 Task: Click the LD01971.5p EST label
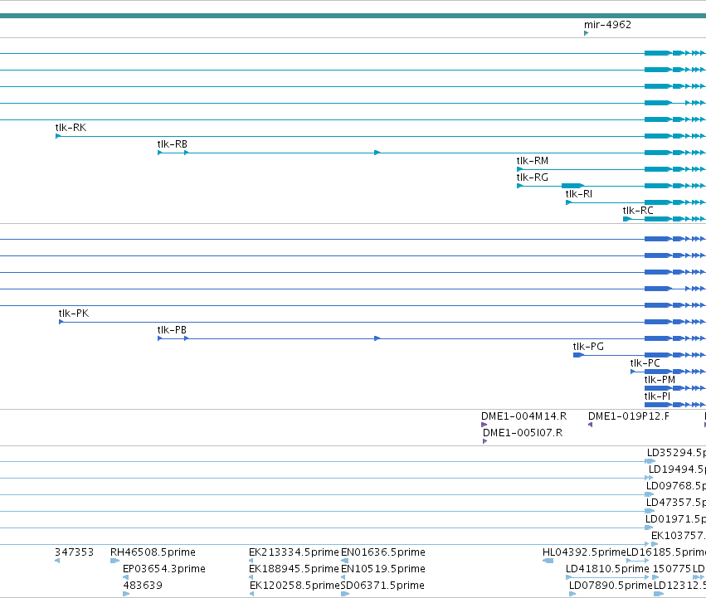(675, 519)
